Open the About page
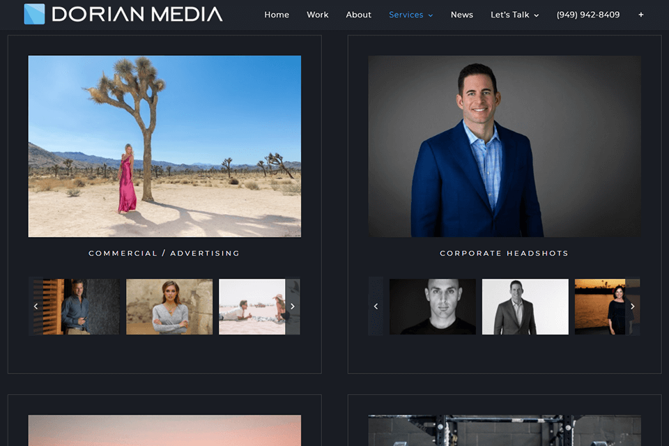Image resolution: width=669 pixels, height=446 pixels. 358,15
